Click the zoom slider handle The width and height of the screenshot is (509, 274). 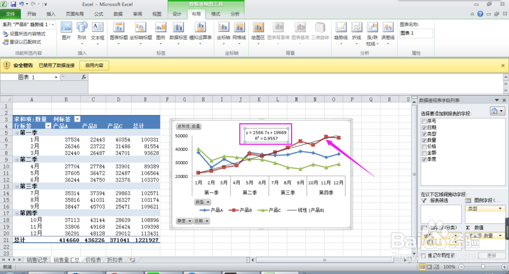click(483, 267)
